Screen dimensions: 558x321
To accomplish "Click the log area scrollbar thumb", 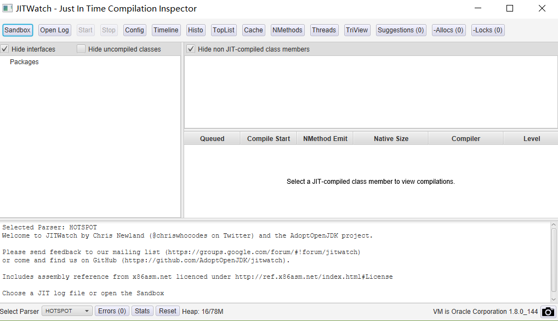I will (x=554, y=260).
